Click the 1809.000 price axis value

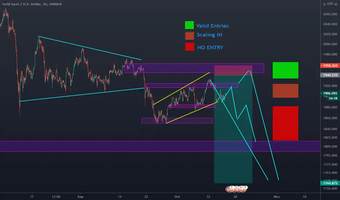pyautogui.click(x=330, y=147)
